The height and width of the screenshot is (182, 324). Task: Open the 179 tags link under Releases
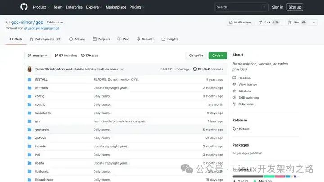click(241, 129)
